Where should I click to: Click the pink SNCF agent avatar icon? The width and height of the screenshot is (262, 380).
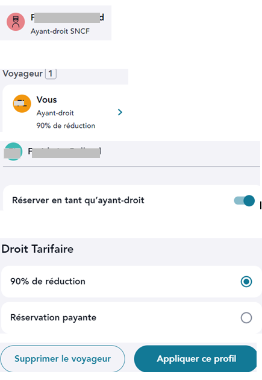(16, 22)
